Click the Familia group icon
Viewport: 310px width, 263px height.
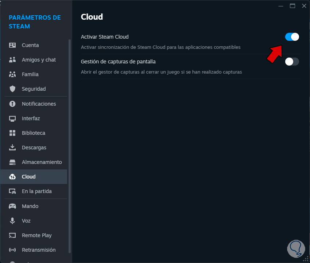12,74
